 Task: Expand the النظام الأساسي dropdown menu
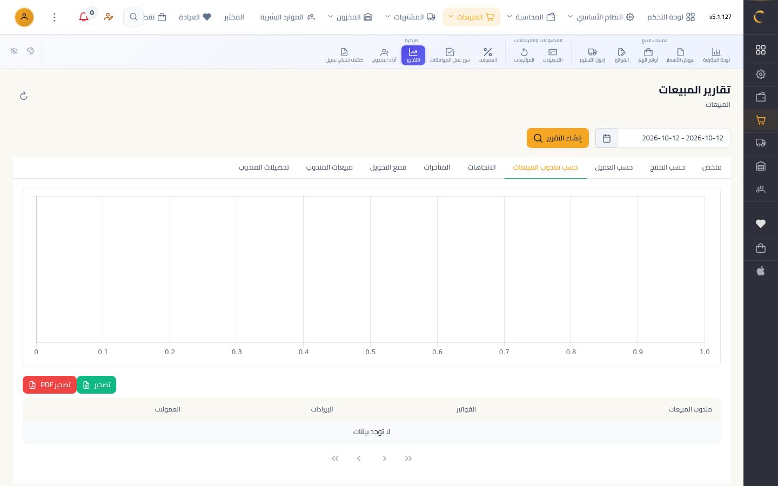click(x=601, y=17)
